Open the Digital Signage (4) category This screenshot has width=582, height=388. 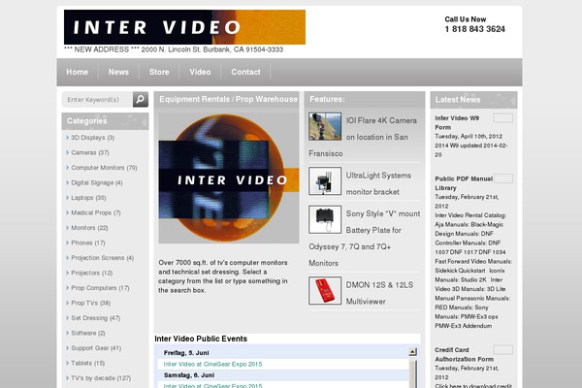point(96,182)
